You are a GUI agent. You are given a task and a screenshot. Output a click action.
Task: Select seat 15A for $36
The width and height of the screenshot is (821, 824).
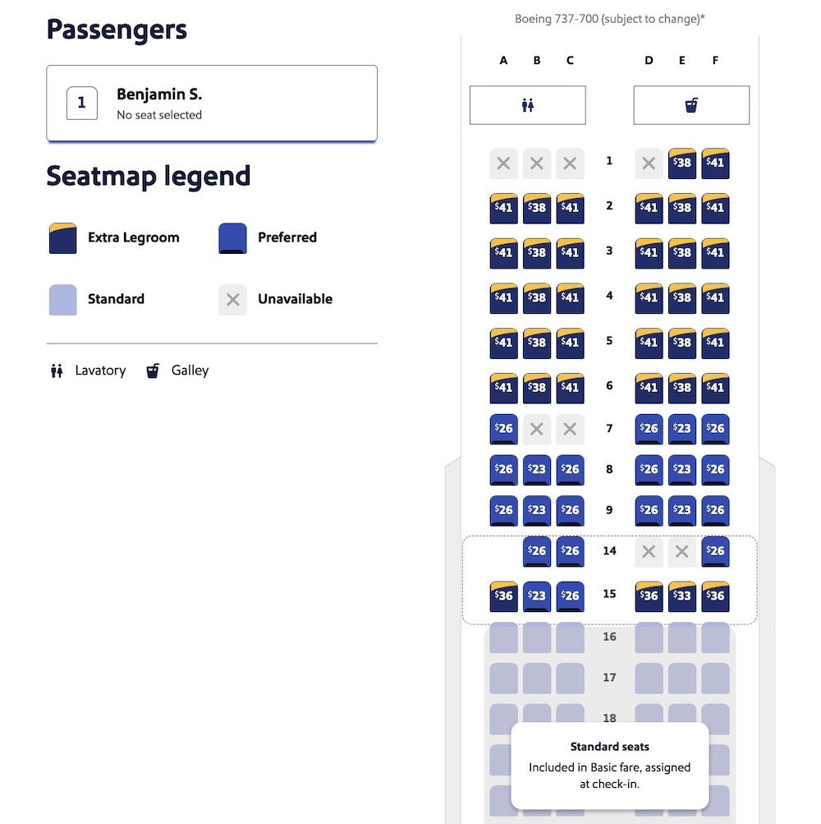(504, 596)
